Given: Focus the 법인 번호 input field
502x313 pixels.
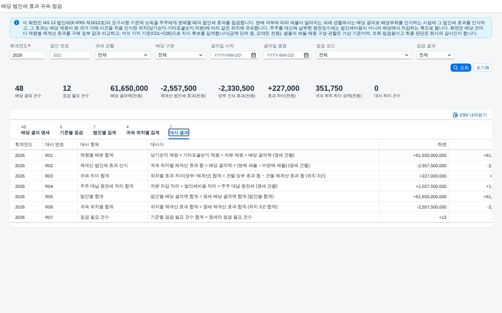Looking at the screenshot, I should point(70,55).
